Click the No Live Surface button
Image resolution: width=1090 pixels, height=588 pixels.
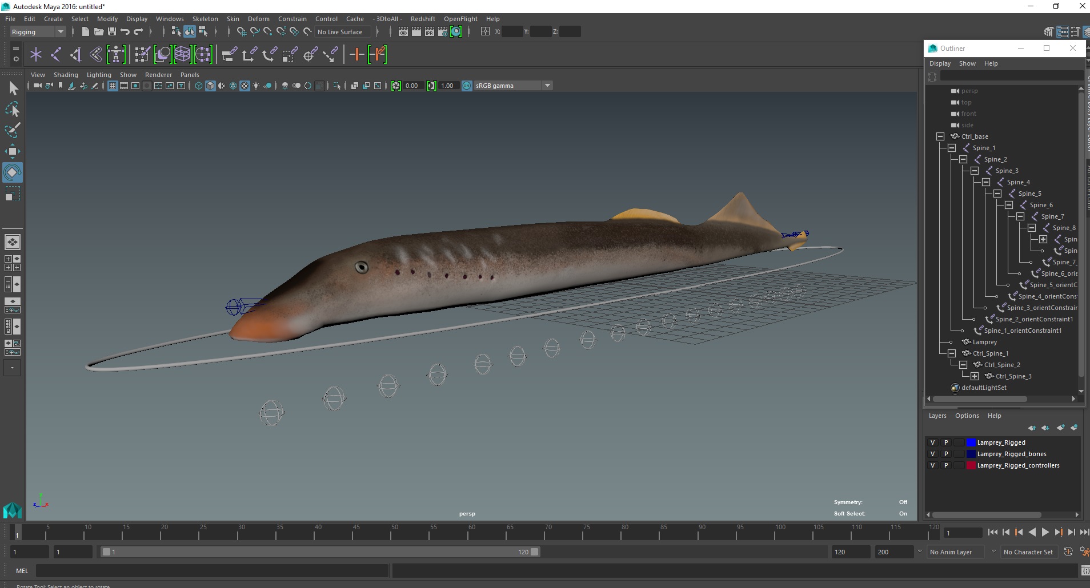[343, 32]
